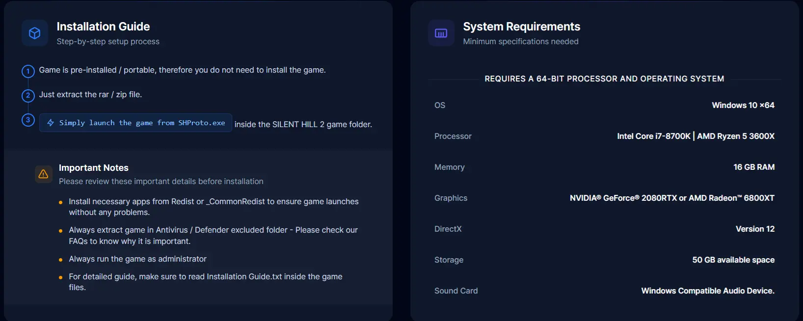The height and width of the screenshot is (321, 803).
Task: Click the Processor value 'Intel Core i7-8700K'
Action: (x=653, y=136)
